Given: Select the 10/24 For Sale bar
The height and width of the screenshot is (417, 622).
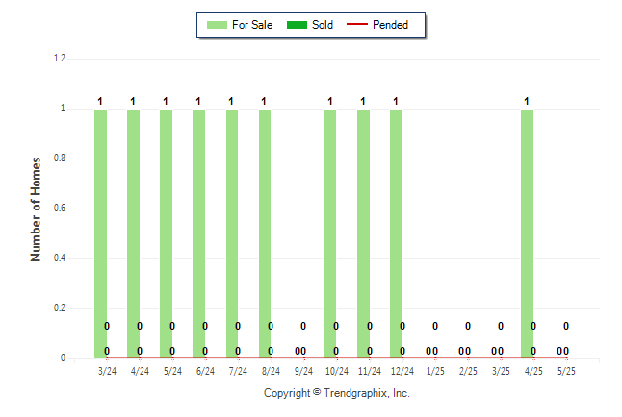Looking at the screenshot, I should (x=330, y=233).
